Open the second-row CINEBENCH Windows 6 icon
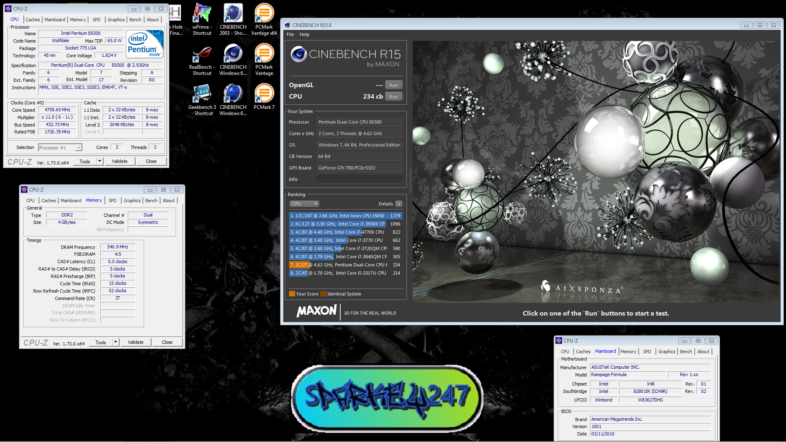This screenshot has width=786, height=442. coord(233,60)
